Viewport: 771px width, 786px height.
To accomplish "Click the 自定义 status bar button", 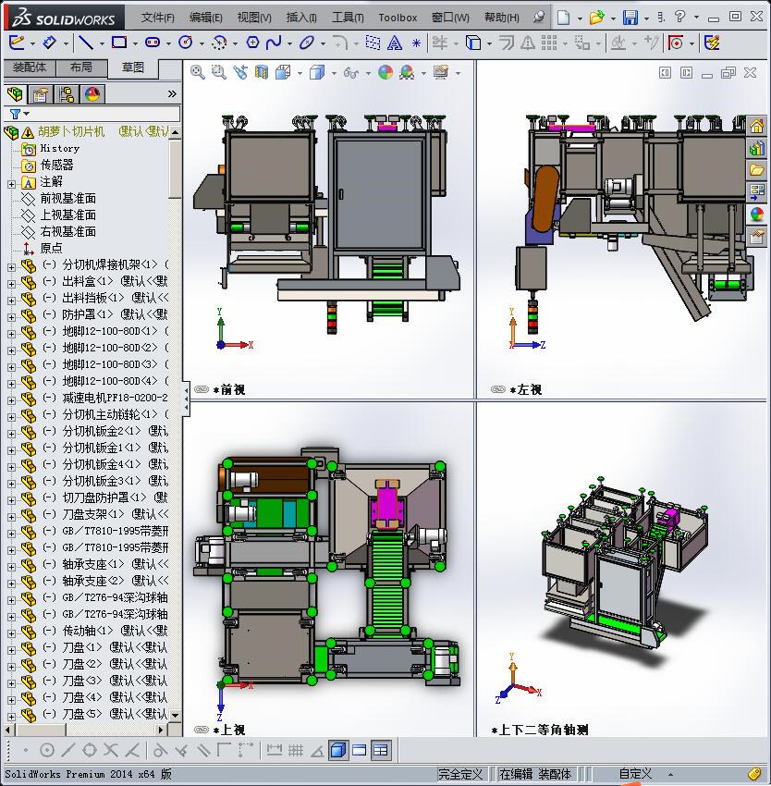I will pyautogui.click(x=635, y=774).
